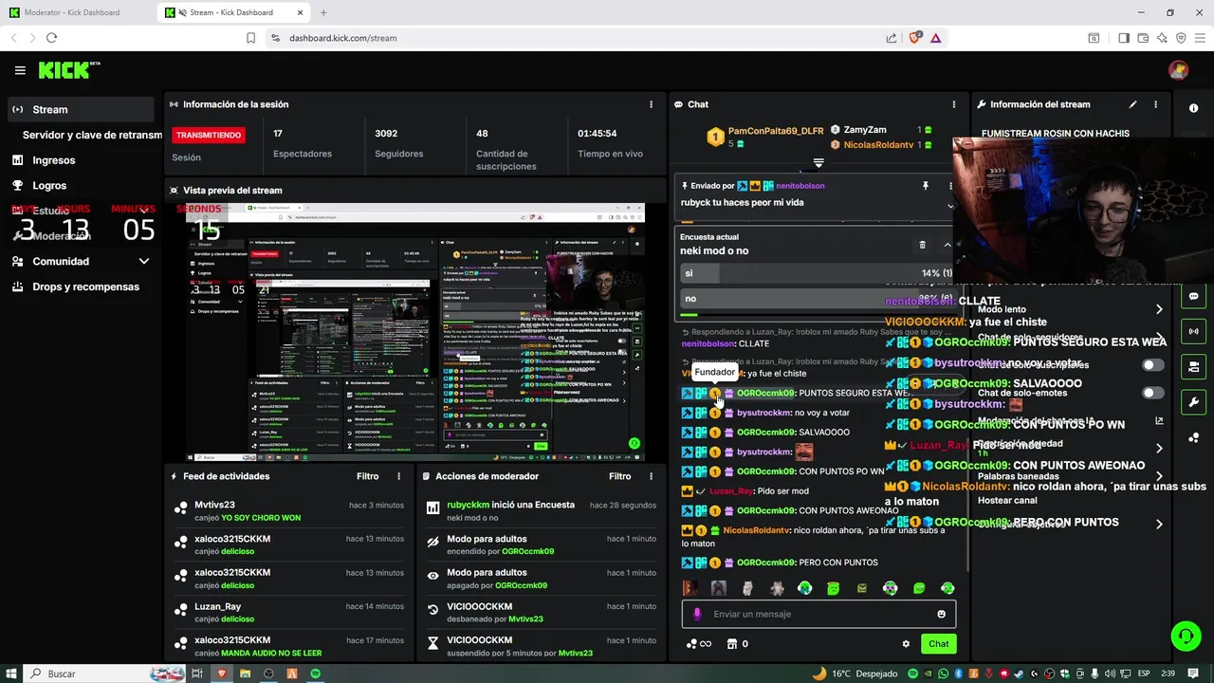Open chat settings gear next to Chat button
The width and height of the screenshot is (1214, 683).
tap(906, 643)
